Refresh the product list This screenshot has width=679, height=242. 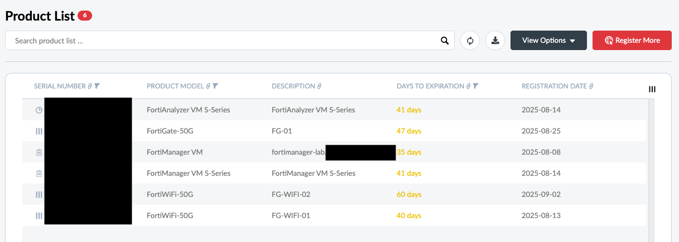(x=470, y=41)
